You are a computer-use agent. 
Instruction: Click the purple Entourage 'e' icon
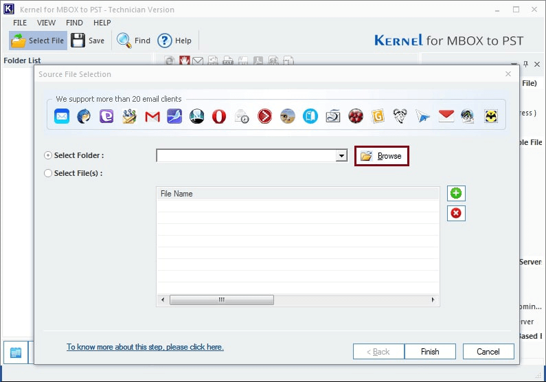106,116
